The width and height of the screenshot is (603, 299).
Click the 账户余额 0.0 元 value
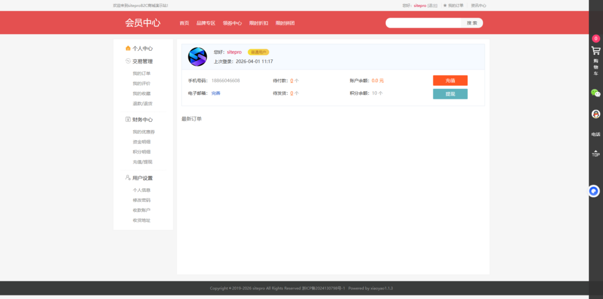pos(377,81)
